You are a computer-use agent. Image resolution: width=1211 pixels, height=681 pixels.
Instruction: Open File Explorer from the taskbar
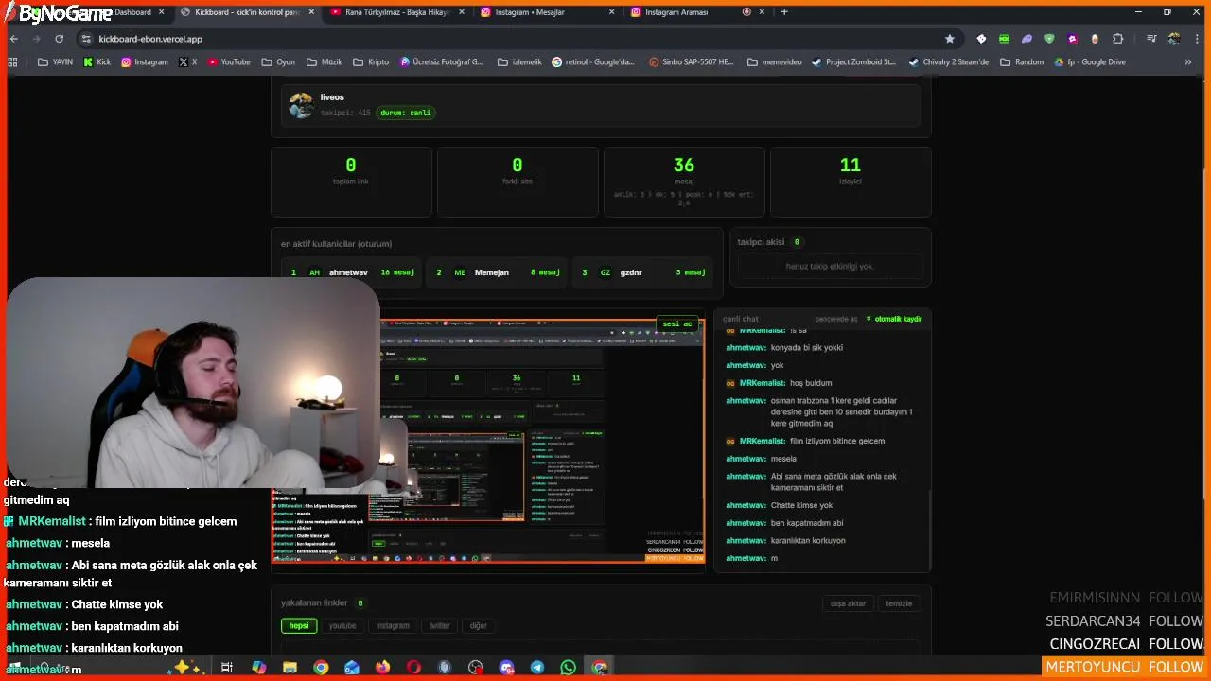point(290,667)
